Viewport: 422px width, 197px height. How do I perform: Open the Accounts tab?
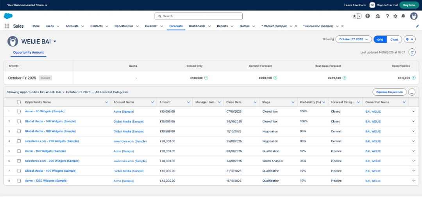[72, 26]
